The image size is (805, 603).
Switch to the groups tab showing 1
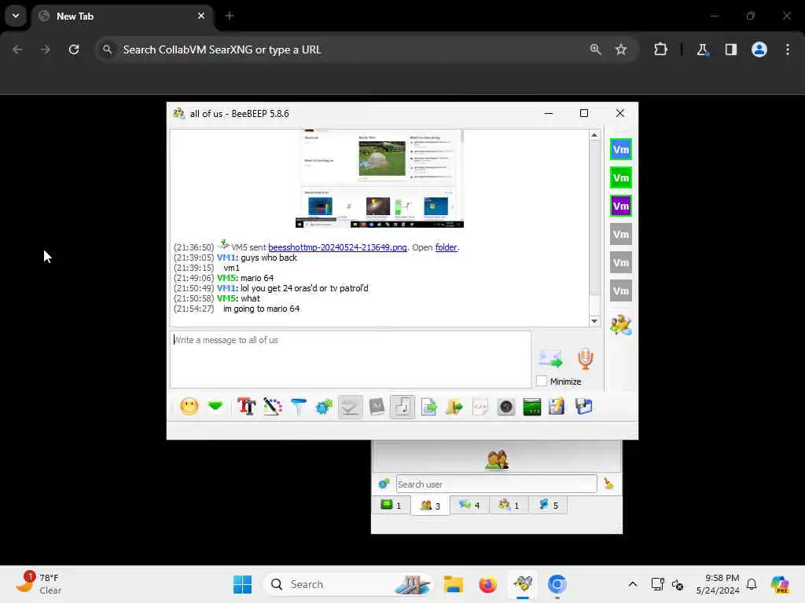point(509,505)
